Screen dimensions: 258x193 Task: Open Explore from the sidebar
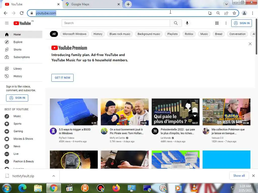click(x=21, y=42)
